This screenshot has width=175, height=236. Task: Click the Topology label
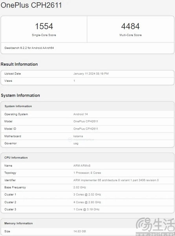(x=10, y=173)
